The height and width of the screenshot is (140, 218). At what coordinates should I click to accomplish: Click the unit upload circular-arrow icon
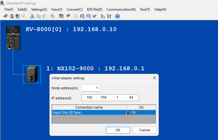12,16
